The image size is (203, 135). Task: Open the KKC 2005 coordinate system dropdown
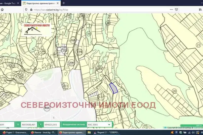99,125
